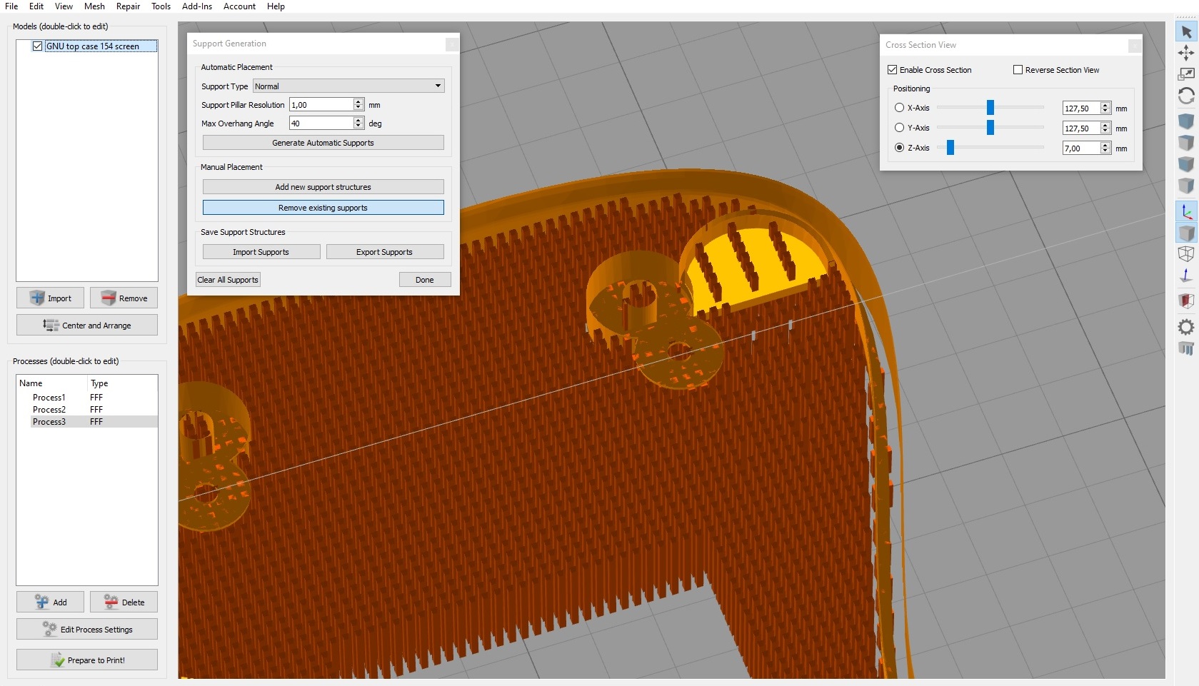Screen dimensions: 1199x686
Task: Click Import Supports button
Action: (261, 252)
